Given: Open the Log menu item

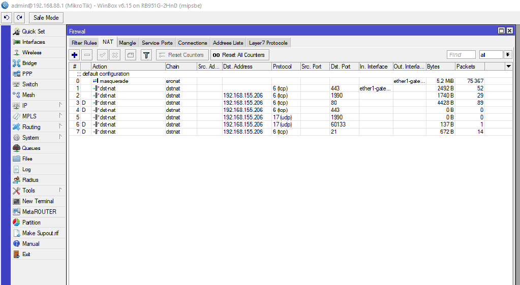Looking at the screenshot, I should (x=39, y=169).
